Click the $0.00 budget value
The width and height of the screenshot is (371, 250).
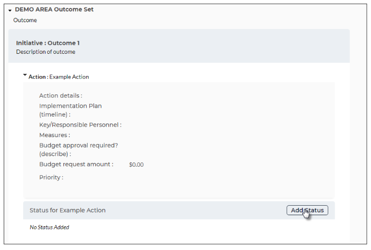pyautogui.click(x=136, y=165)
